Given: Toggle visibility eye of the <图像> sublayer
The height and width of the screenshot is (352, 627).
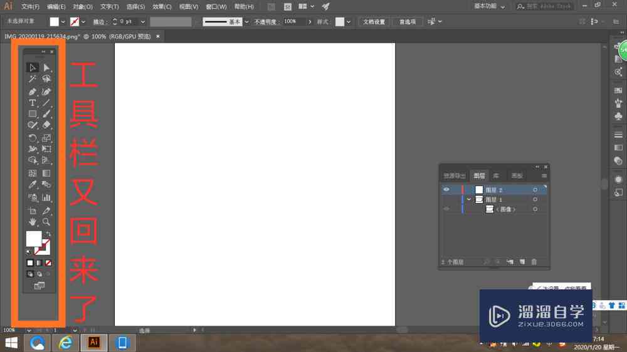Looking at the screenshot, I should (x=446, y=209).
